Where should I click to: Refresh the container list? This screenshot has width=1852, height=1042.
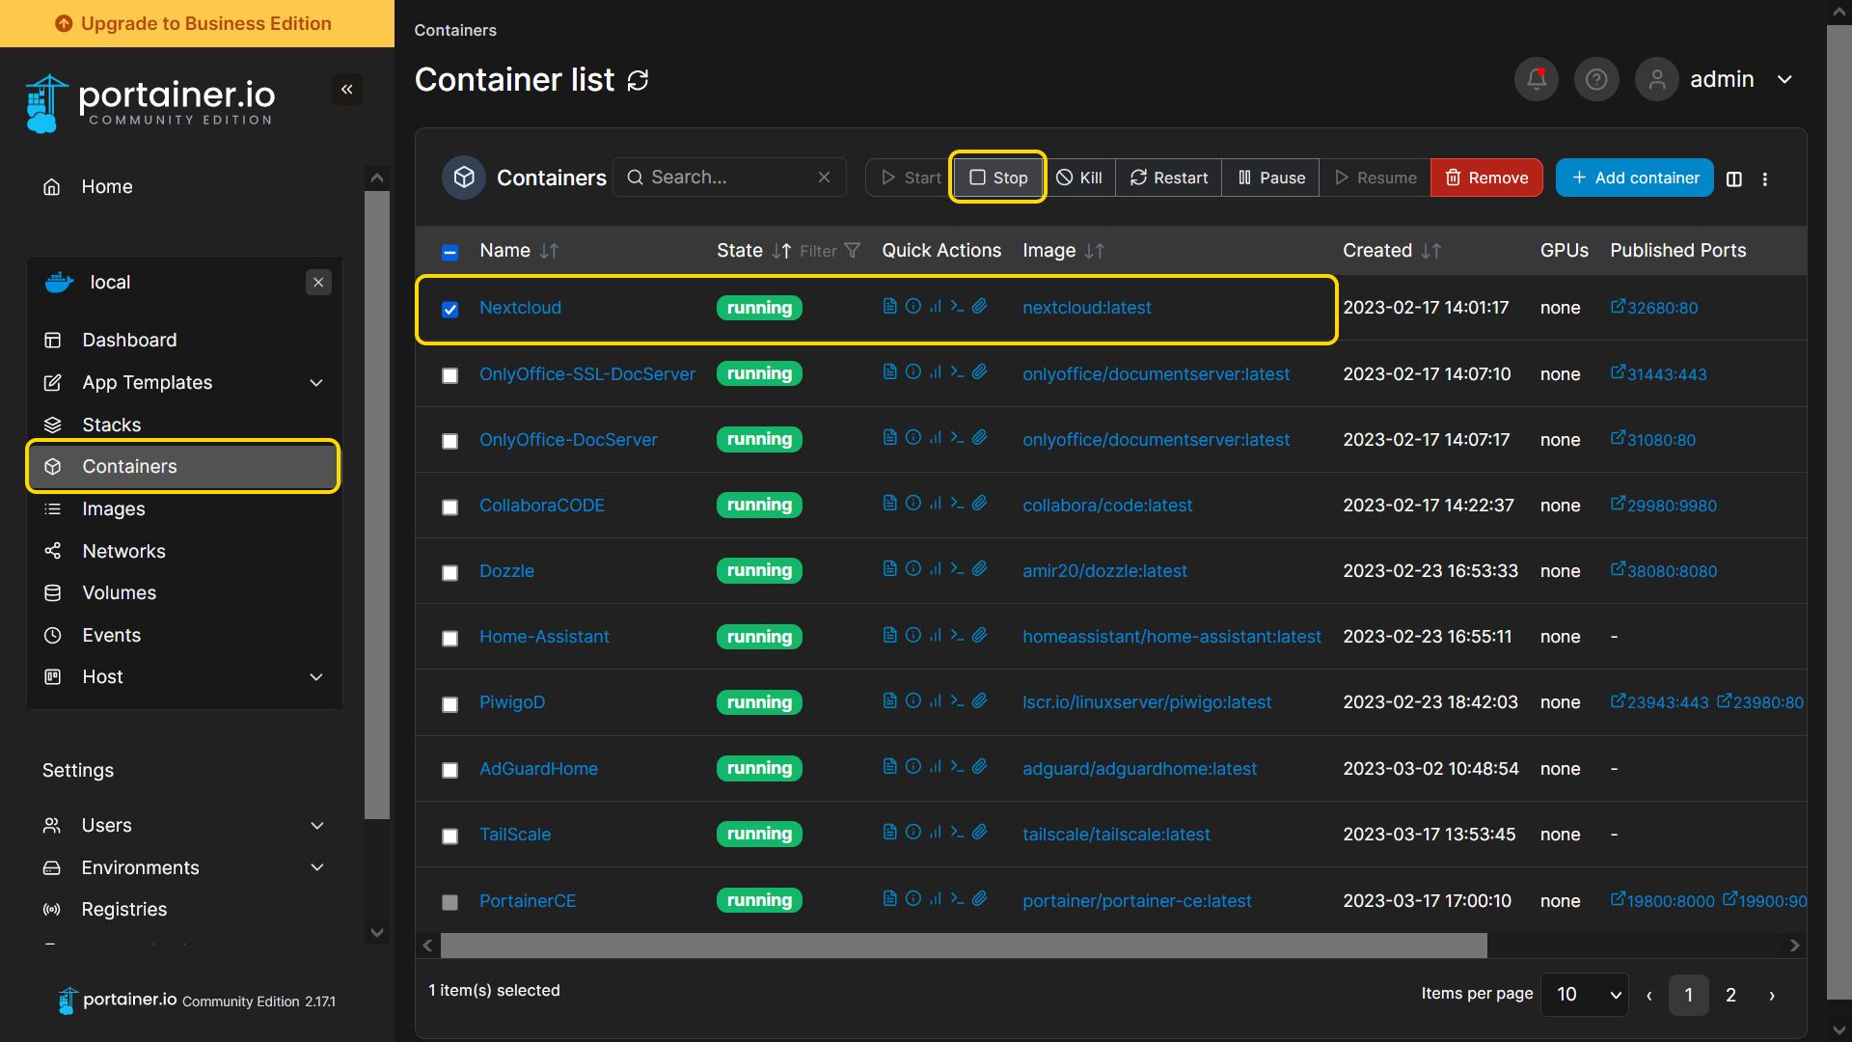[638, 80]
